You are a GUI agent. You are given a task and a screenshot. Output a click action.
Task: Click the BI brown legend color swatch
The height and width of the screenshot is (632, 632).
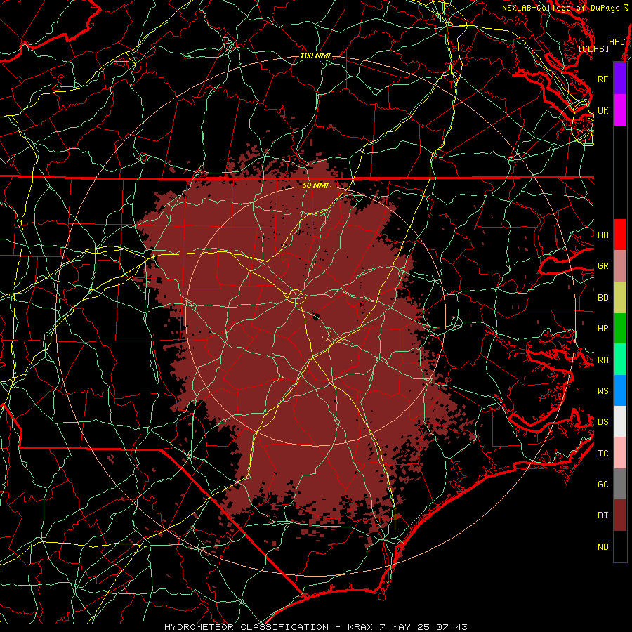coord(620,515)
